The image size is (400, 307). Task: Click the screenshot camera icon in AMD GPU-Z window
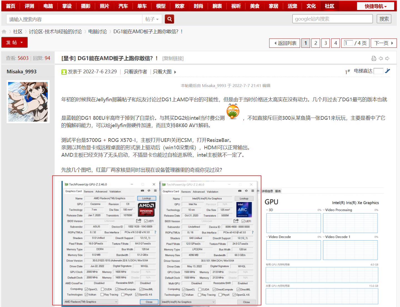click(x=142, y=191)
